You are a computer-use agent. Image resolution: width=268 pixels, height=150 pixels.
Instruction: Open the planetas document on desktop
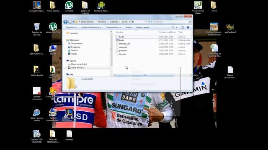point(69,135)
